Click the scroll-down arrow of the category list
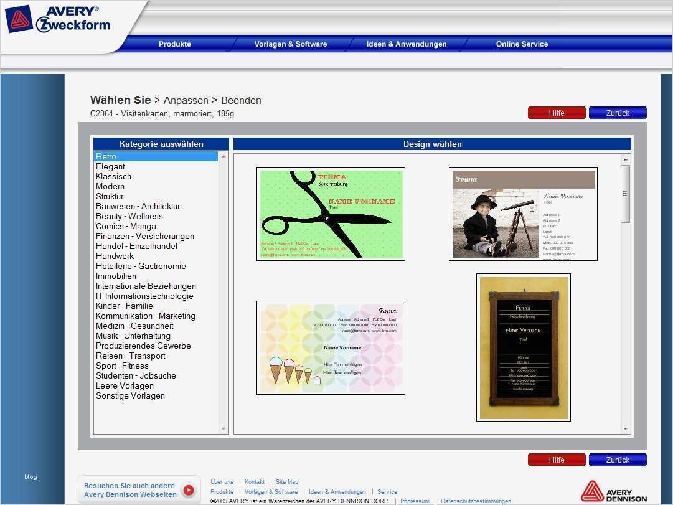 pos(223,428)
